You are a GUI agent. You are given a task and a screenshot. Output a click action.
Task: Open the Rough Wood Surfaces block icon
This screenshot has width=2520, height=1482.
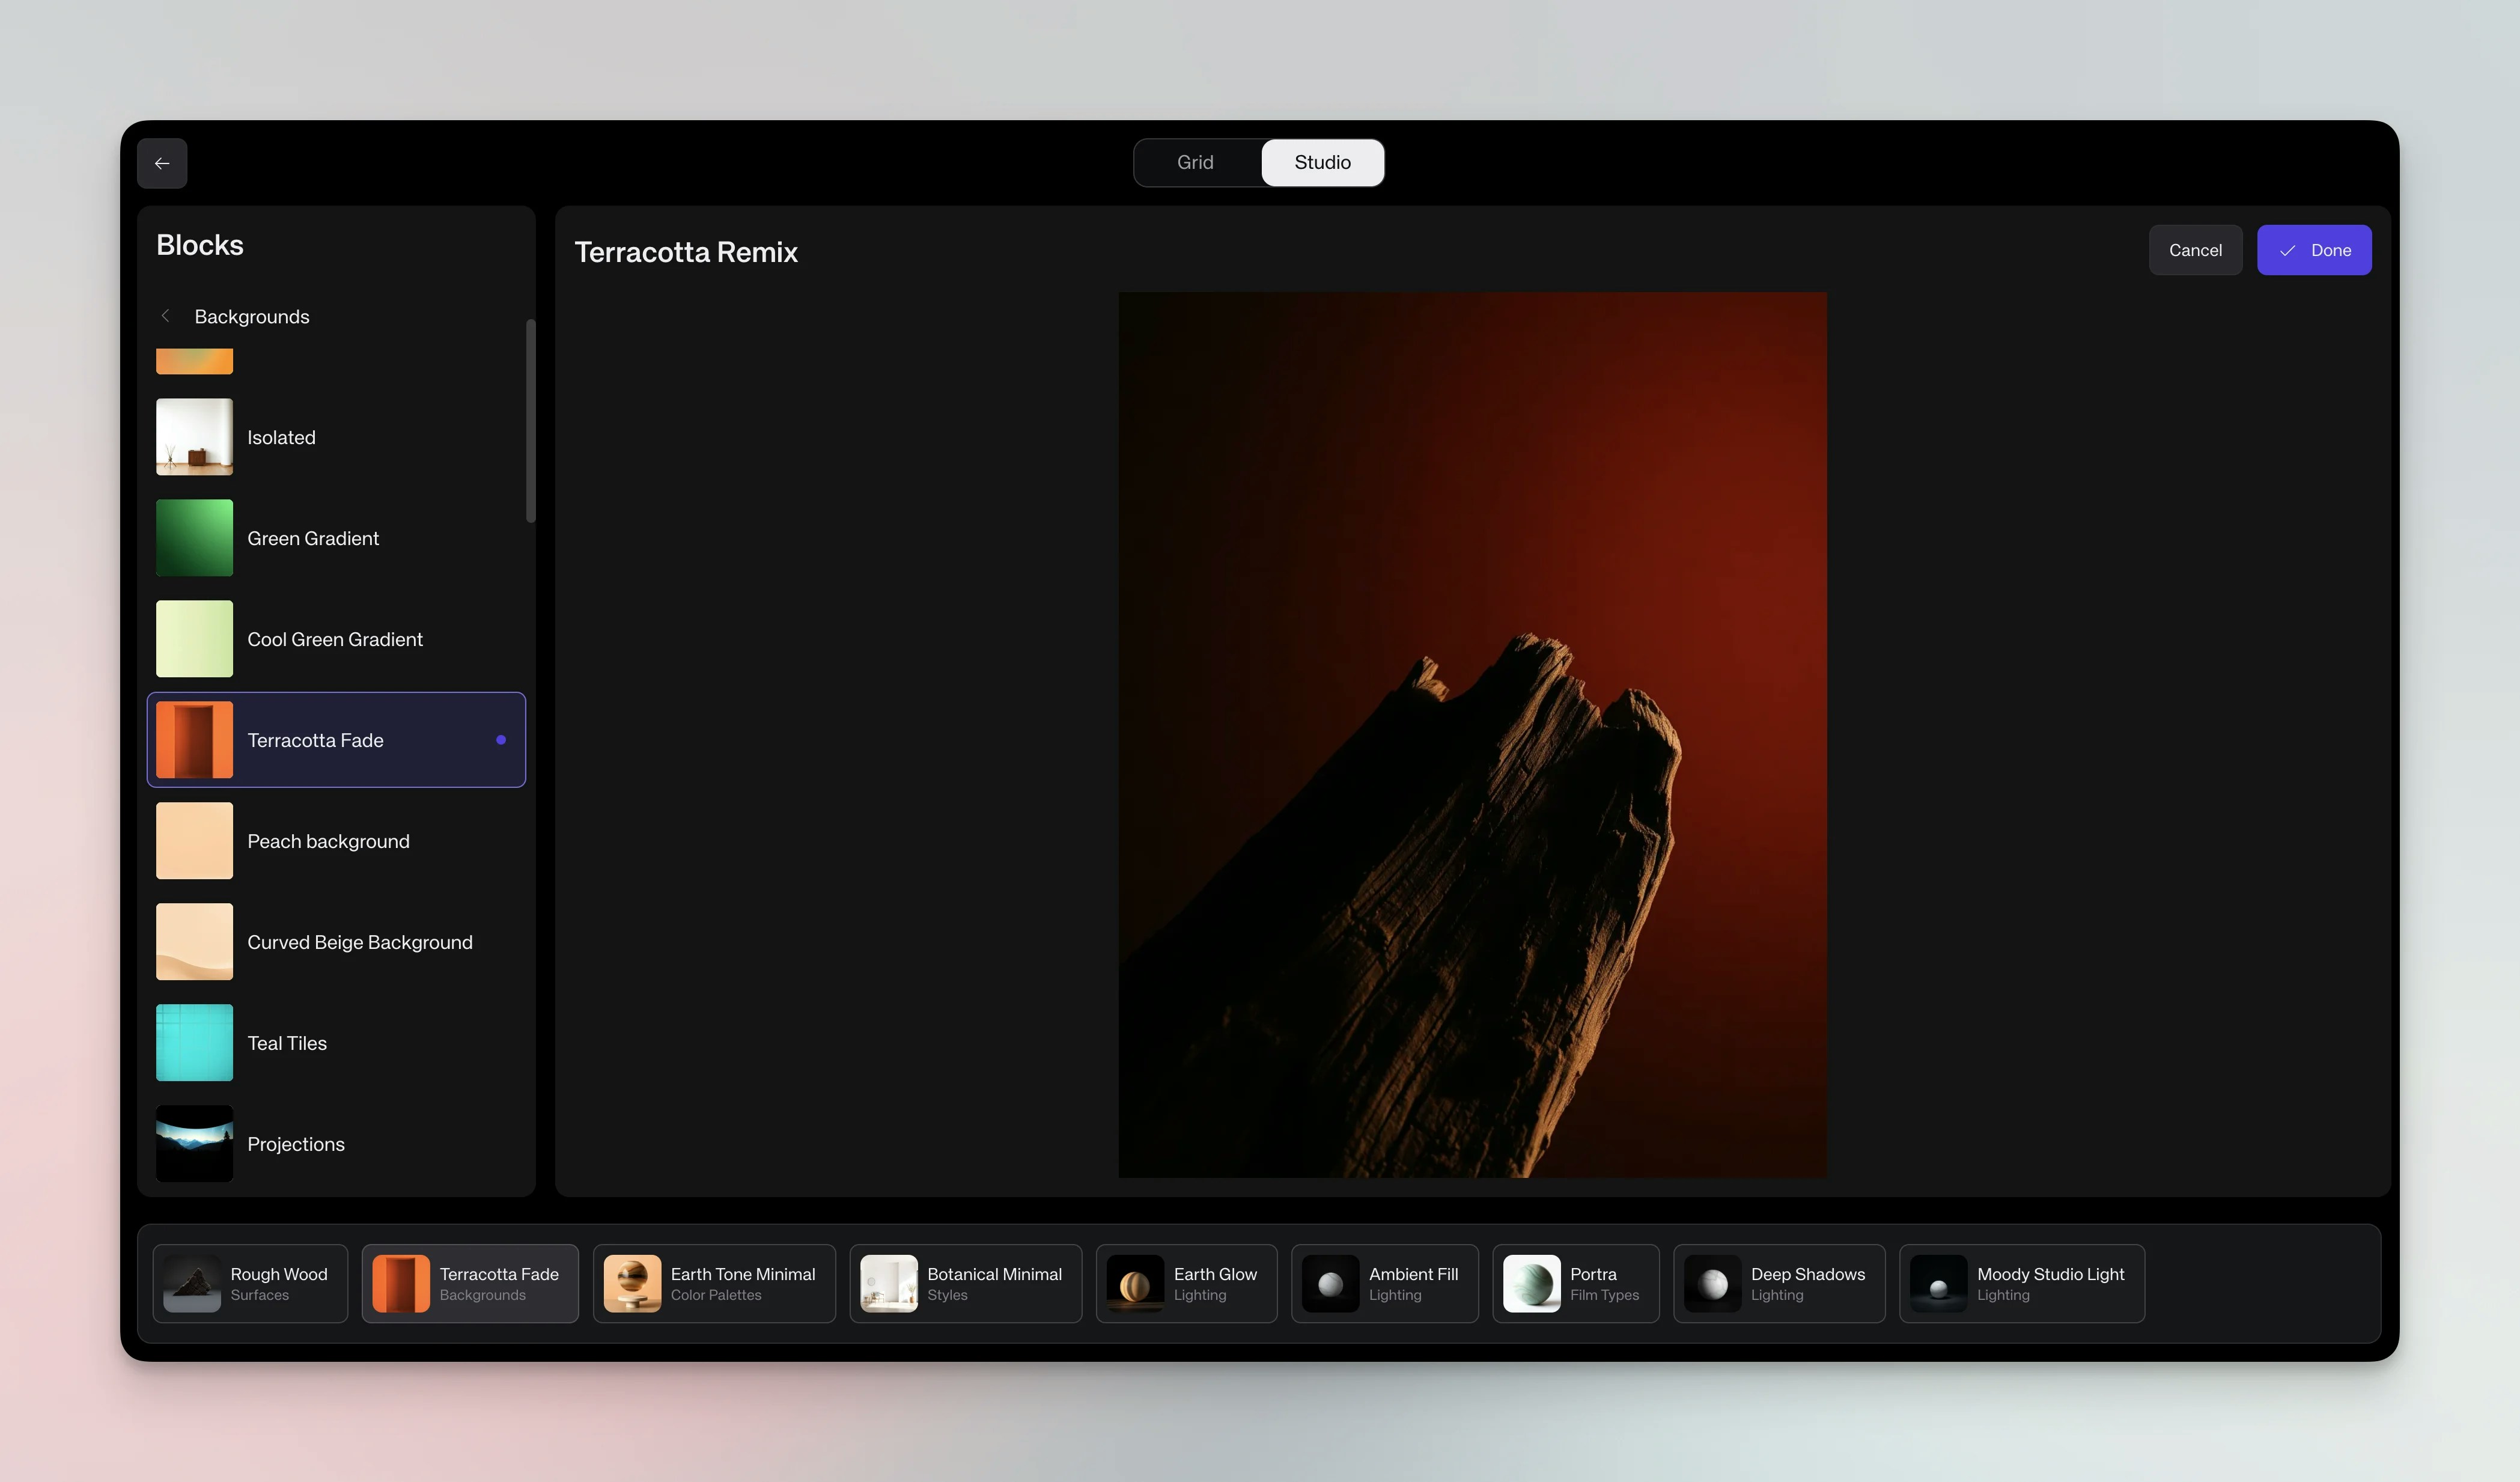192,1283
